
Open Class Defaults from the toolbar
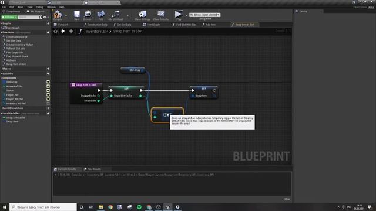point(161,14)
